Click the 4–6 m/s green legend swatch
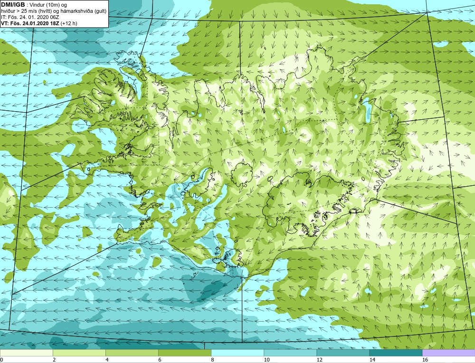Image resolution: width=475 pixels, height=363 pixels. click(x=132, y=353)
